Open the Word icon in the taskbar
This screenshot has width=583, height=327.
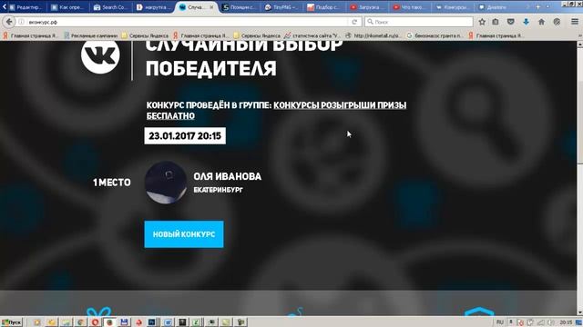[x=168, y=322]
